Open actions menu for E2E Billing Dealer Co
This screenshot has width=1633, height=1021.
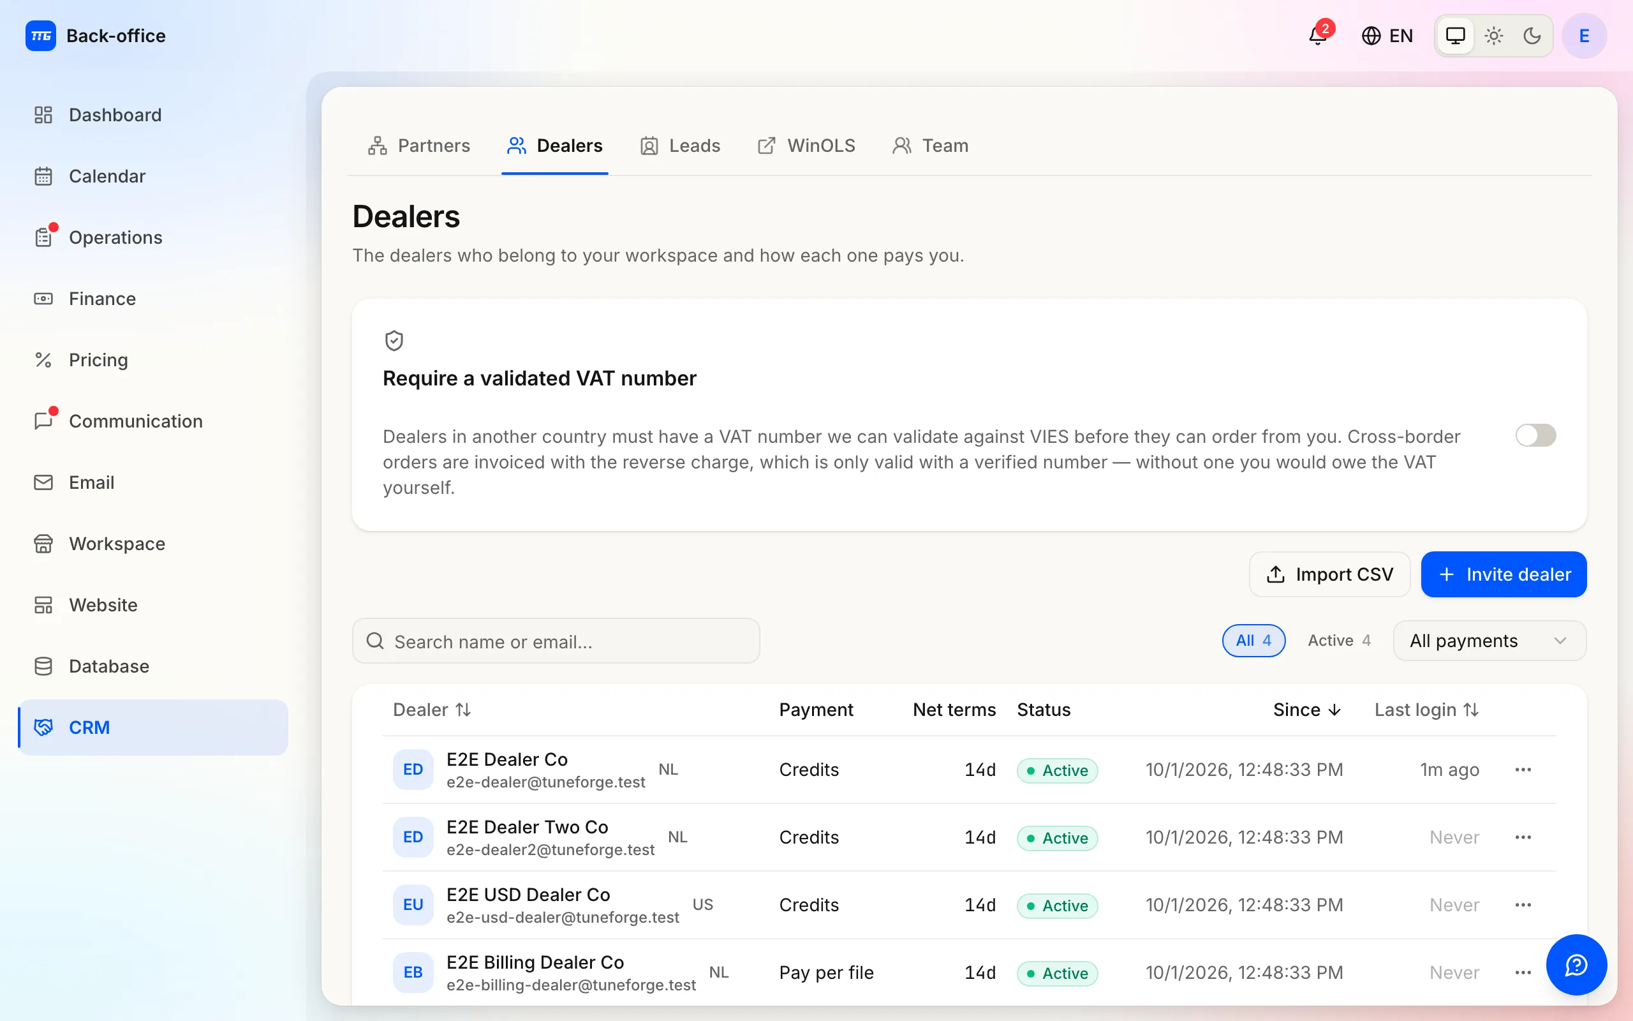[x=1523, y=973]
